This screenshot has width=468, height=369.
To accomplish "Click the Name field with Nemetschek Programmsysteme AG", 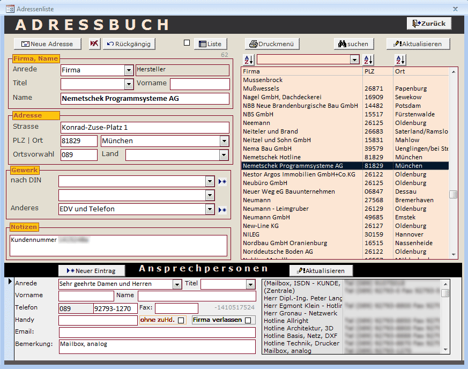I will [x=145, y=99].
